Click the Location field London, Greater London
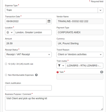 click(x=33, y=32)
